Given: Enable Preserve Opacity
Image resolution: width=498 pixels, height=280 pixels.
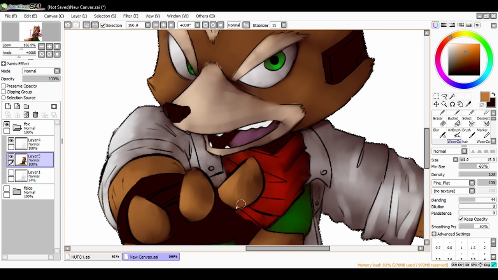Looking at the screenshot, I should click(4, 86).
